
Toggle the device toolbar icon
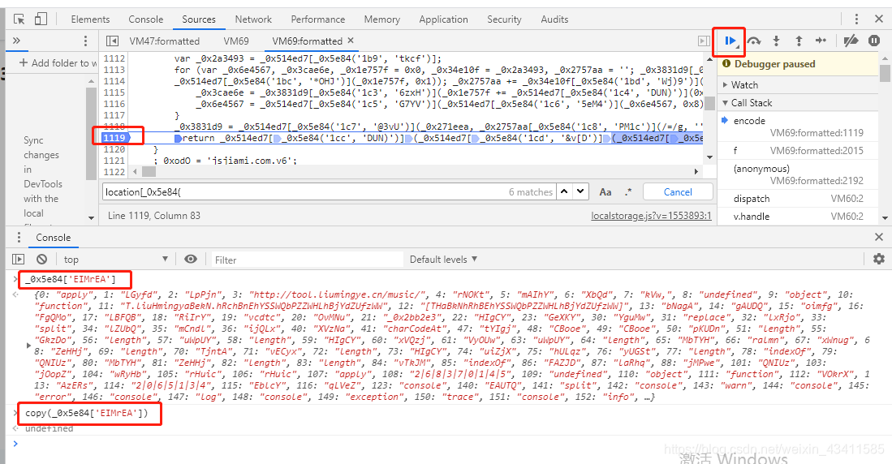41,19
